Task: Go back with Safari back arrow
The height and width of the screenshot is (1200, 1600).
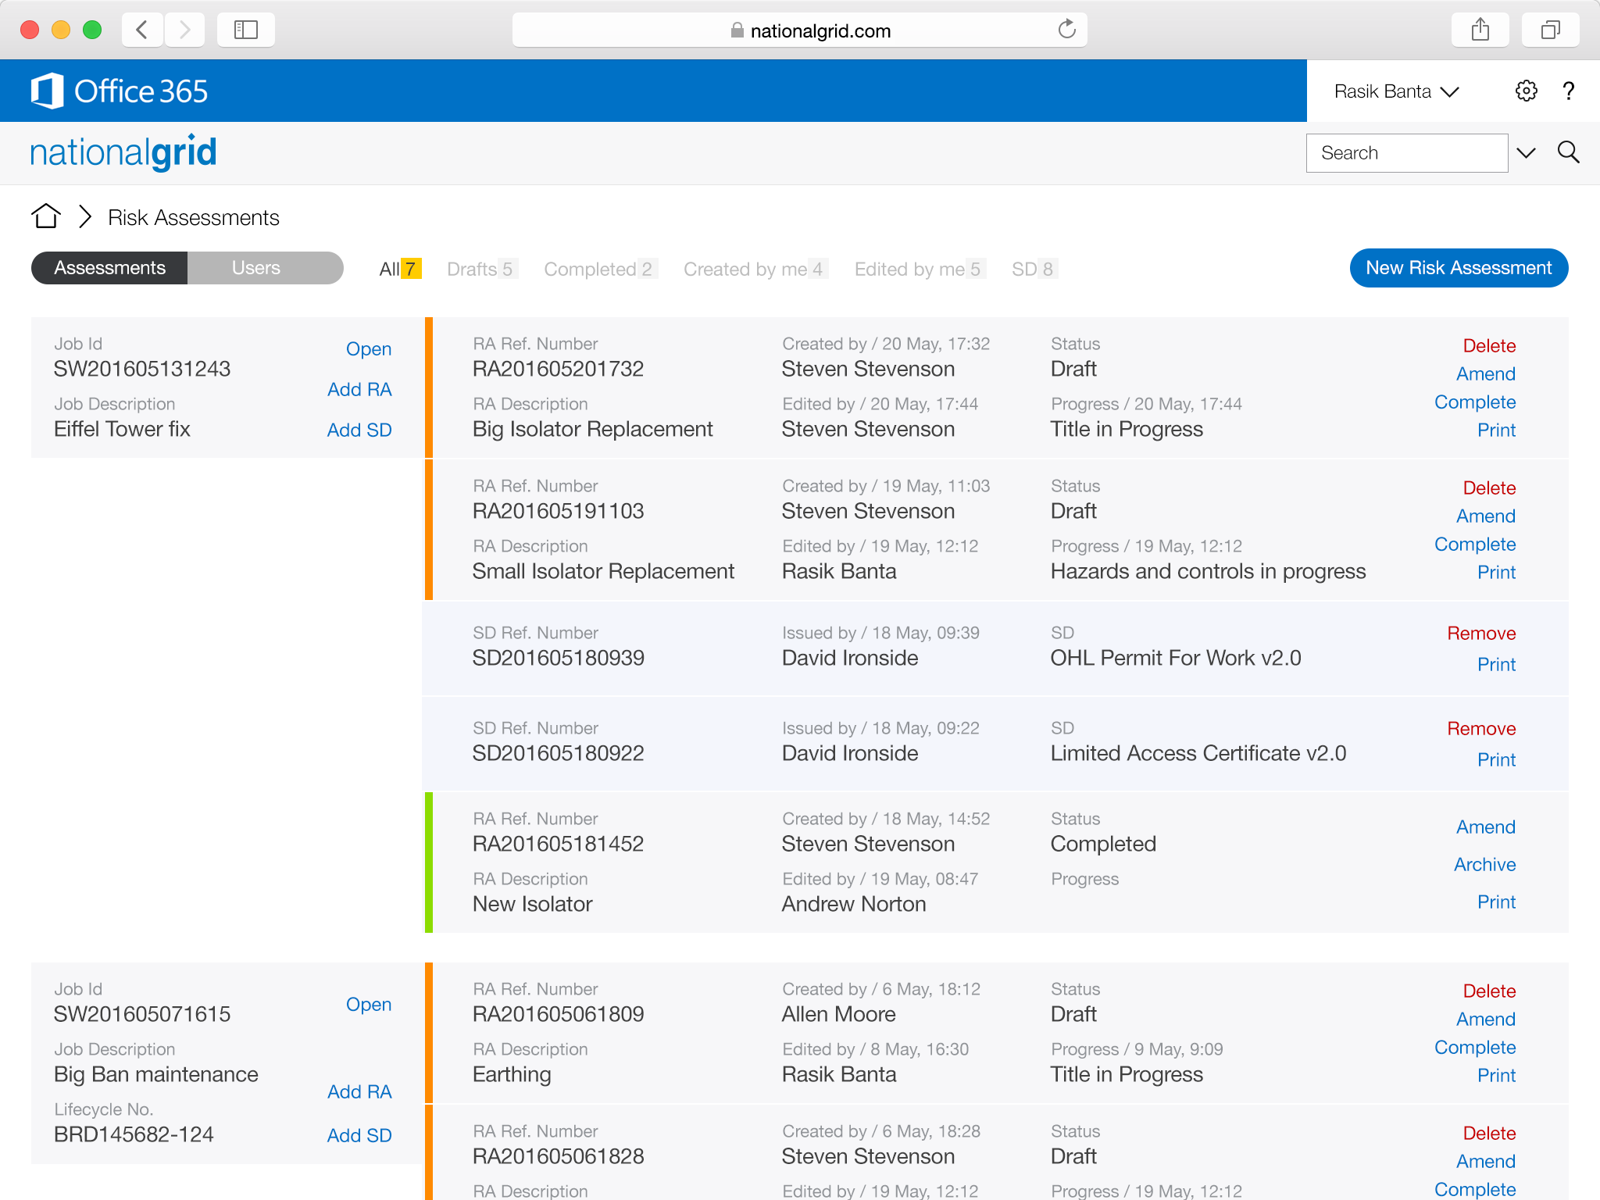Action: coord(142,30)
